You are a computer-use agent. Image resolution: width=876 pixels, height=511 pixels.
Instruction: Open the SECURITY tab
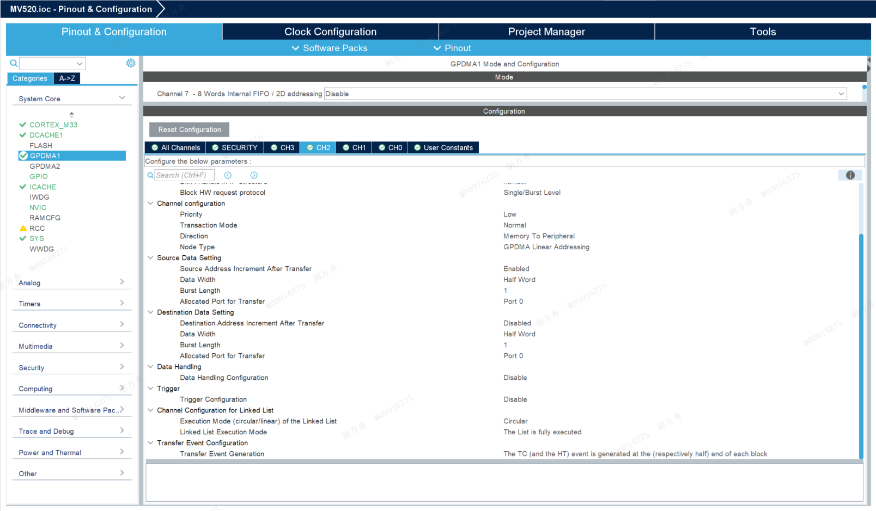(x=234, y=147)
